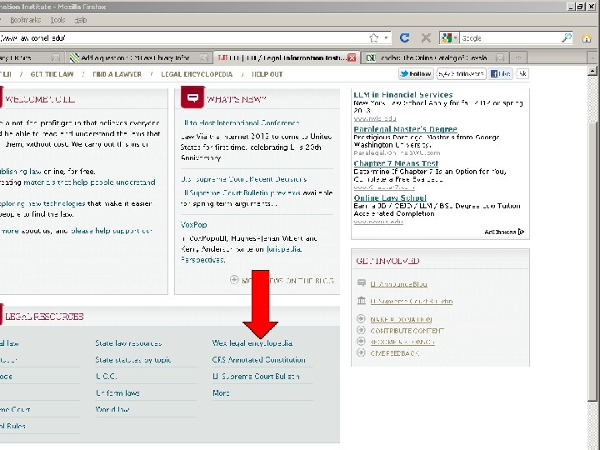Open Uniform laws link
Screen dimensions: 600x450
pos(117,393)
